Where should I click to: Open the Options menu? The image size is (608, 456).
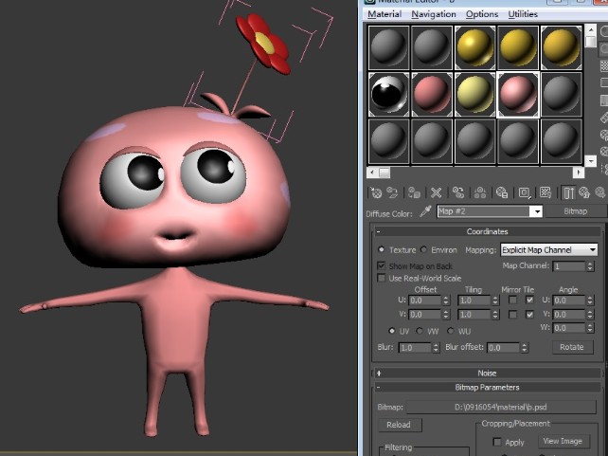[482, 14]
